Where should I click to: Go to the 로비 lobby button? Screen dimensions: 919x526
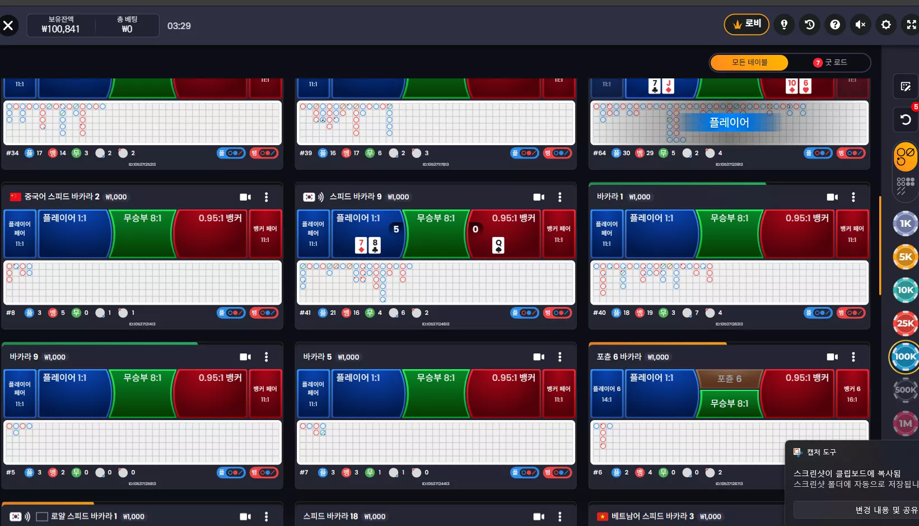pyautogui.click(x=747, y=24)
